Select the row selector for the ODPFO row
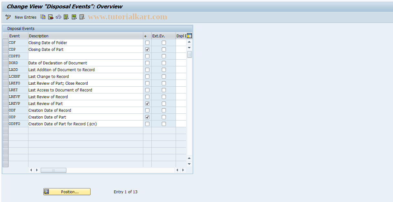Image resolution: width=393 pixels, height=202 pixels. tap(5, 124)
